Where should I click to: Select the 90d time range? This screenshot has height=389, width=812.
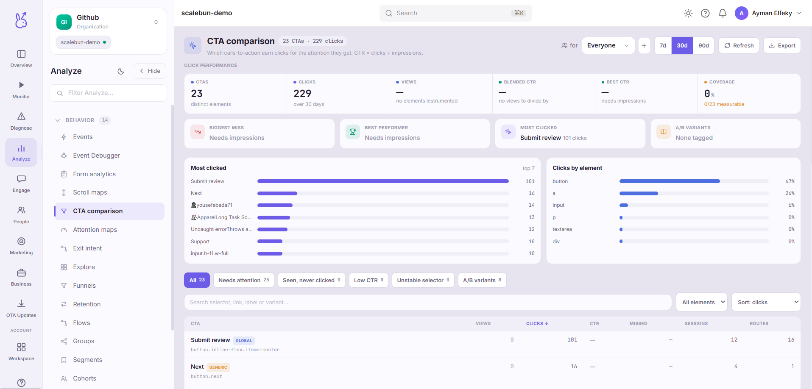pyautogui.click(x=703, y=45)
